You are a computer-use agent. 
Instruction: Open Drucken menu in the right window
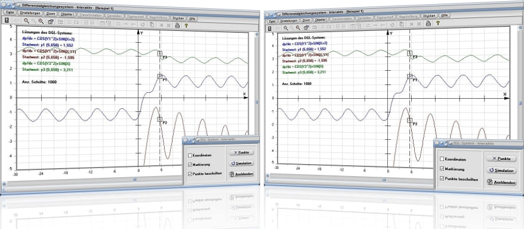coord(429,15)
